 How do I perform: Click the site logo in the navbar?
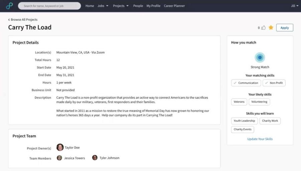pos(9,6)
